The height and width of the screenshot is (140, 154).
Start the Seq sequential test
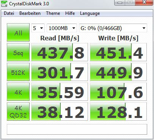coord(18,52)
